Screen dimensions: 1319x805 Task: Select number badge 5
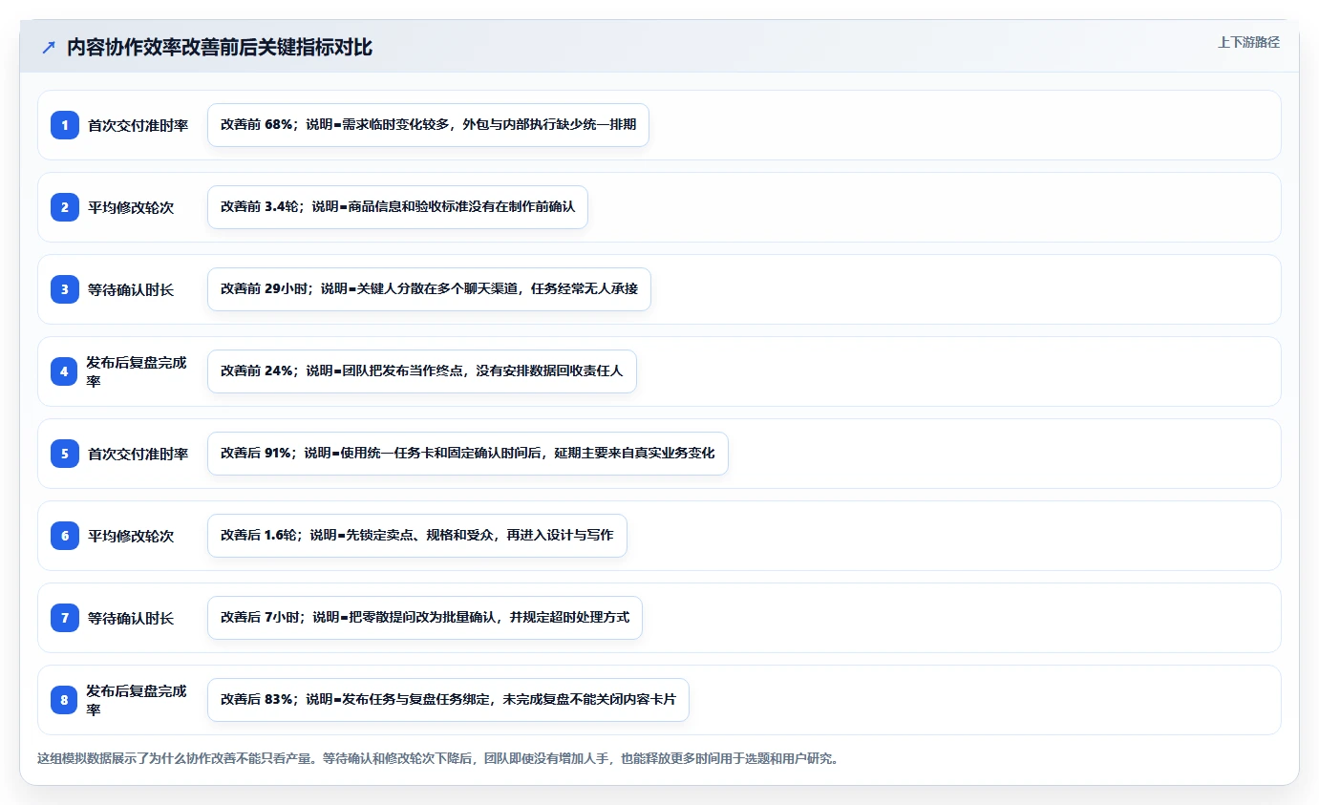tap(65, 454)
